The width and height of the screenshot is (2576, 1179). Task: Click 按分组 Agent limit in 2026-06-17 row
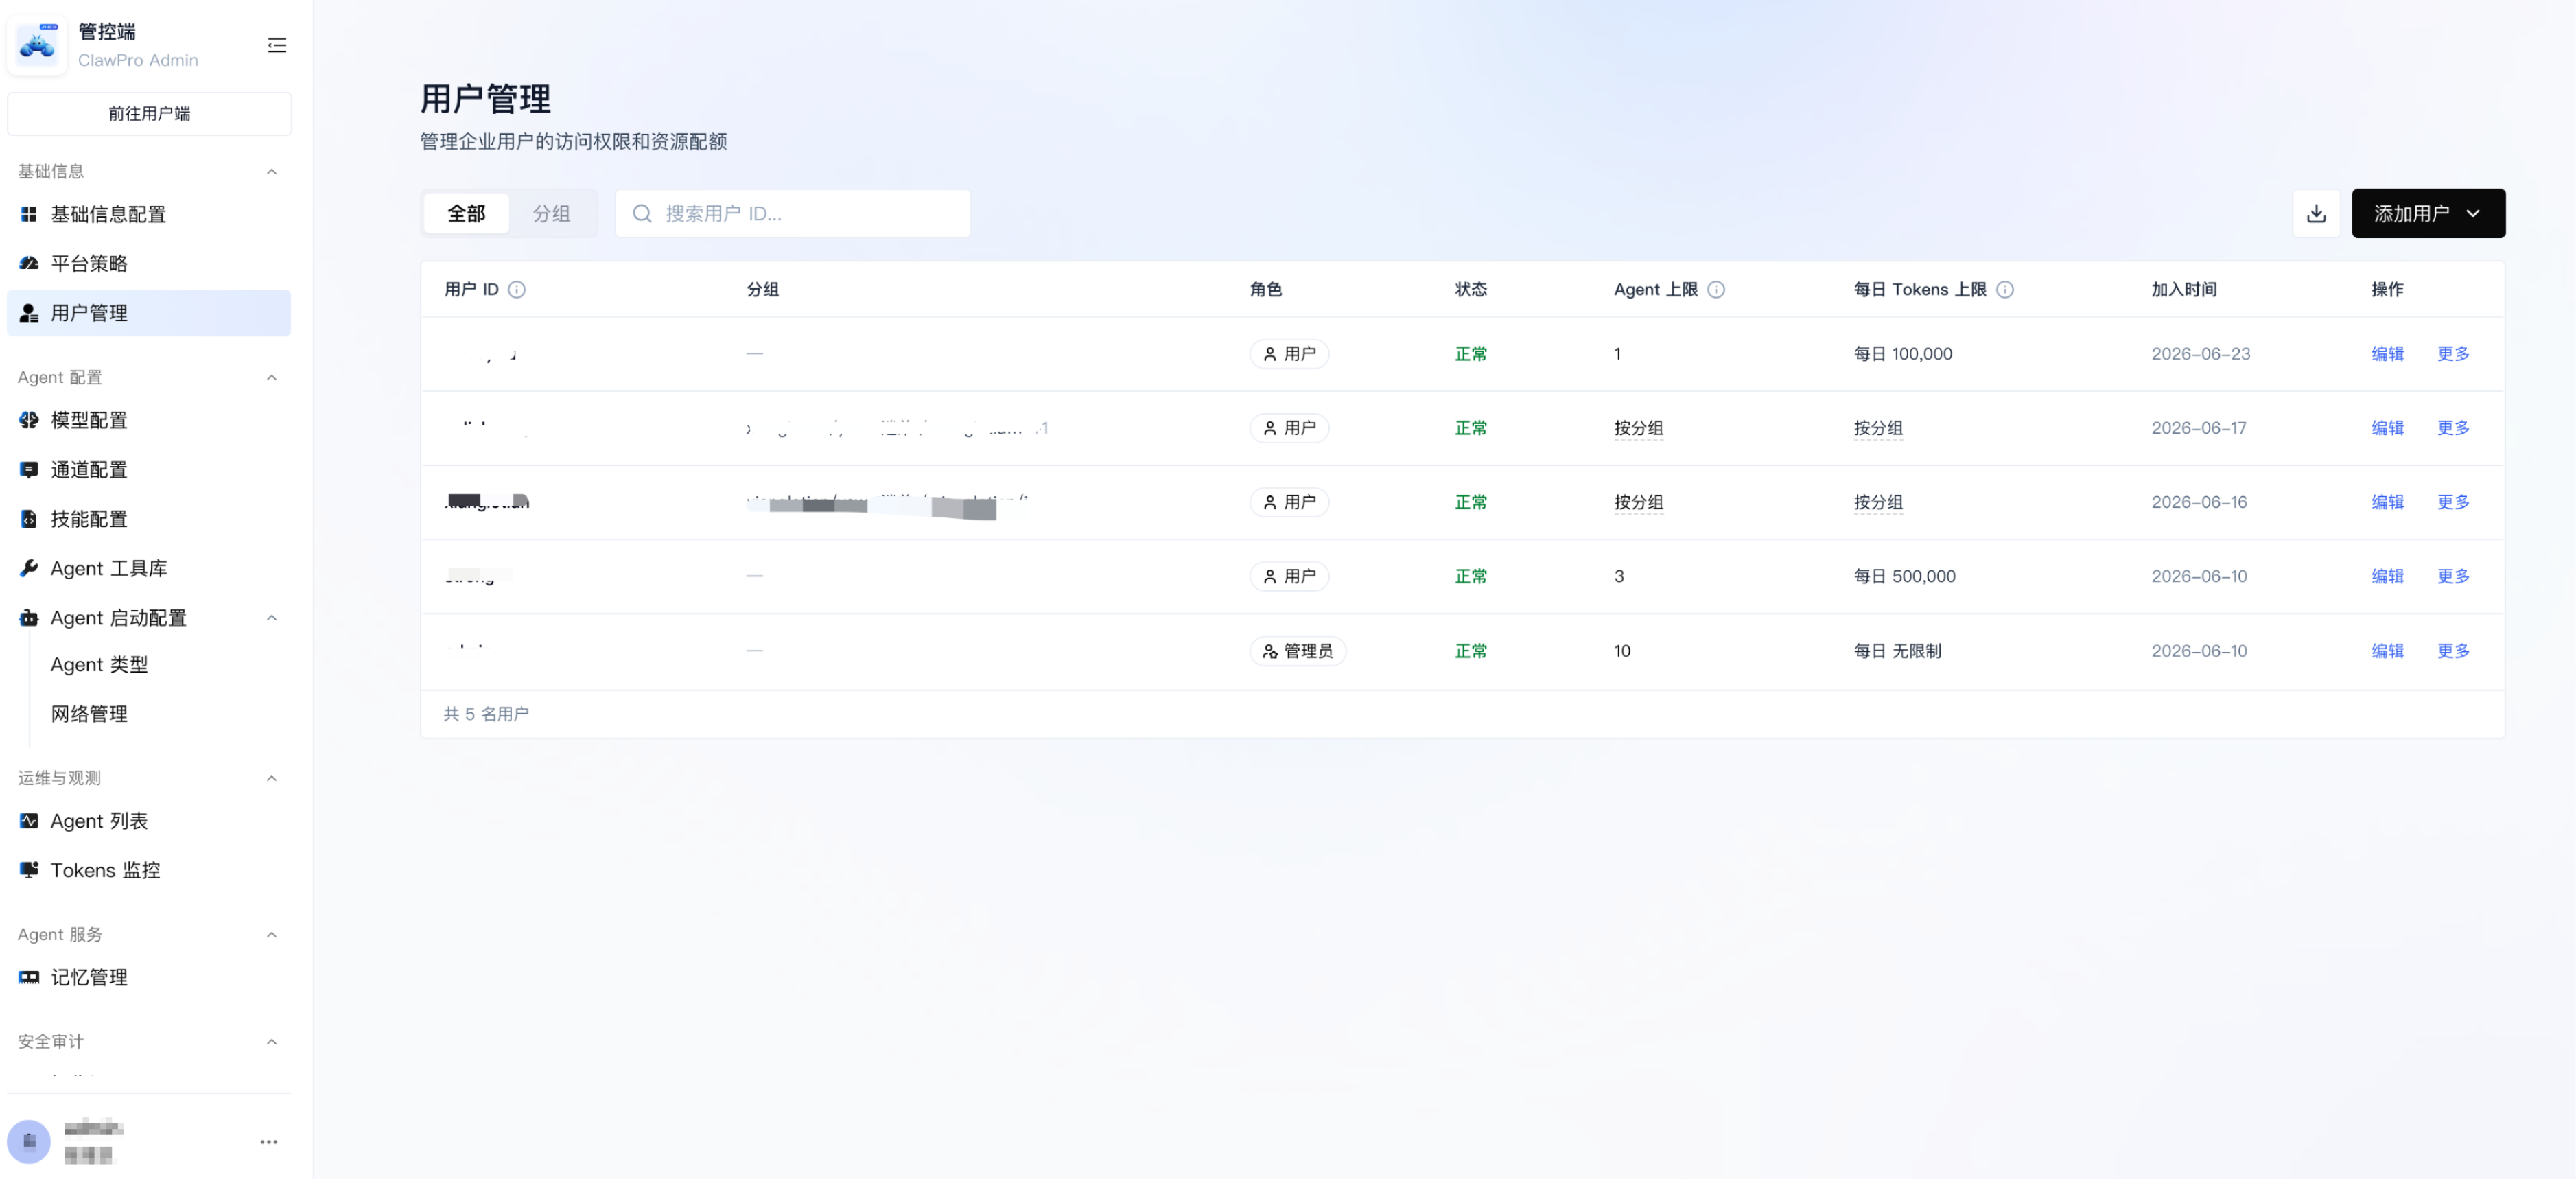coord(1638,428)
